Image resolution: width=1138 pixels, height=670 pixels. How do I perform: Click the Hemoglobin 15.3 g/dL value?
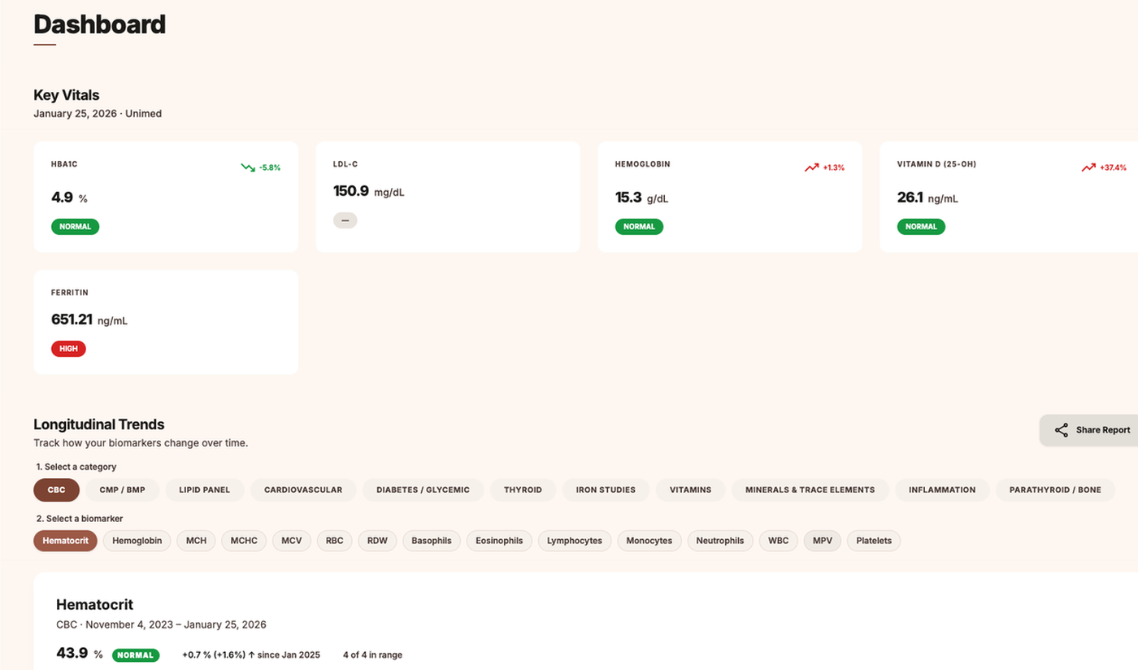[x=642, y=198]
